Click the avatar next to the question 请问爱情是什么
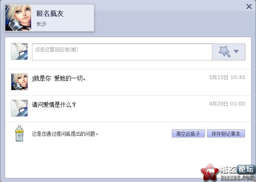The image size is (256, 182). pos(19,108)
